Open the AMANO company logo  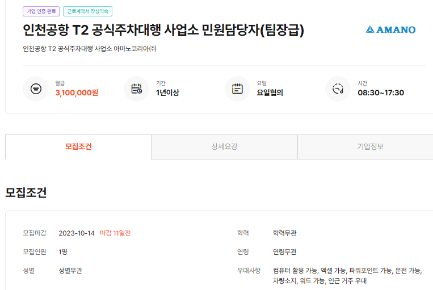click(390, 30)
